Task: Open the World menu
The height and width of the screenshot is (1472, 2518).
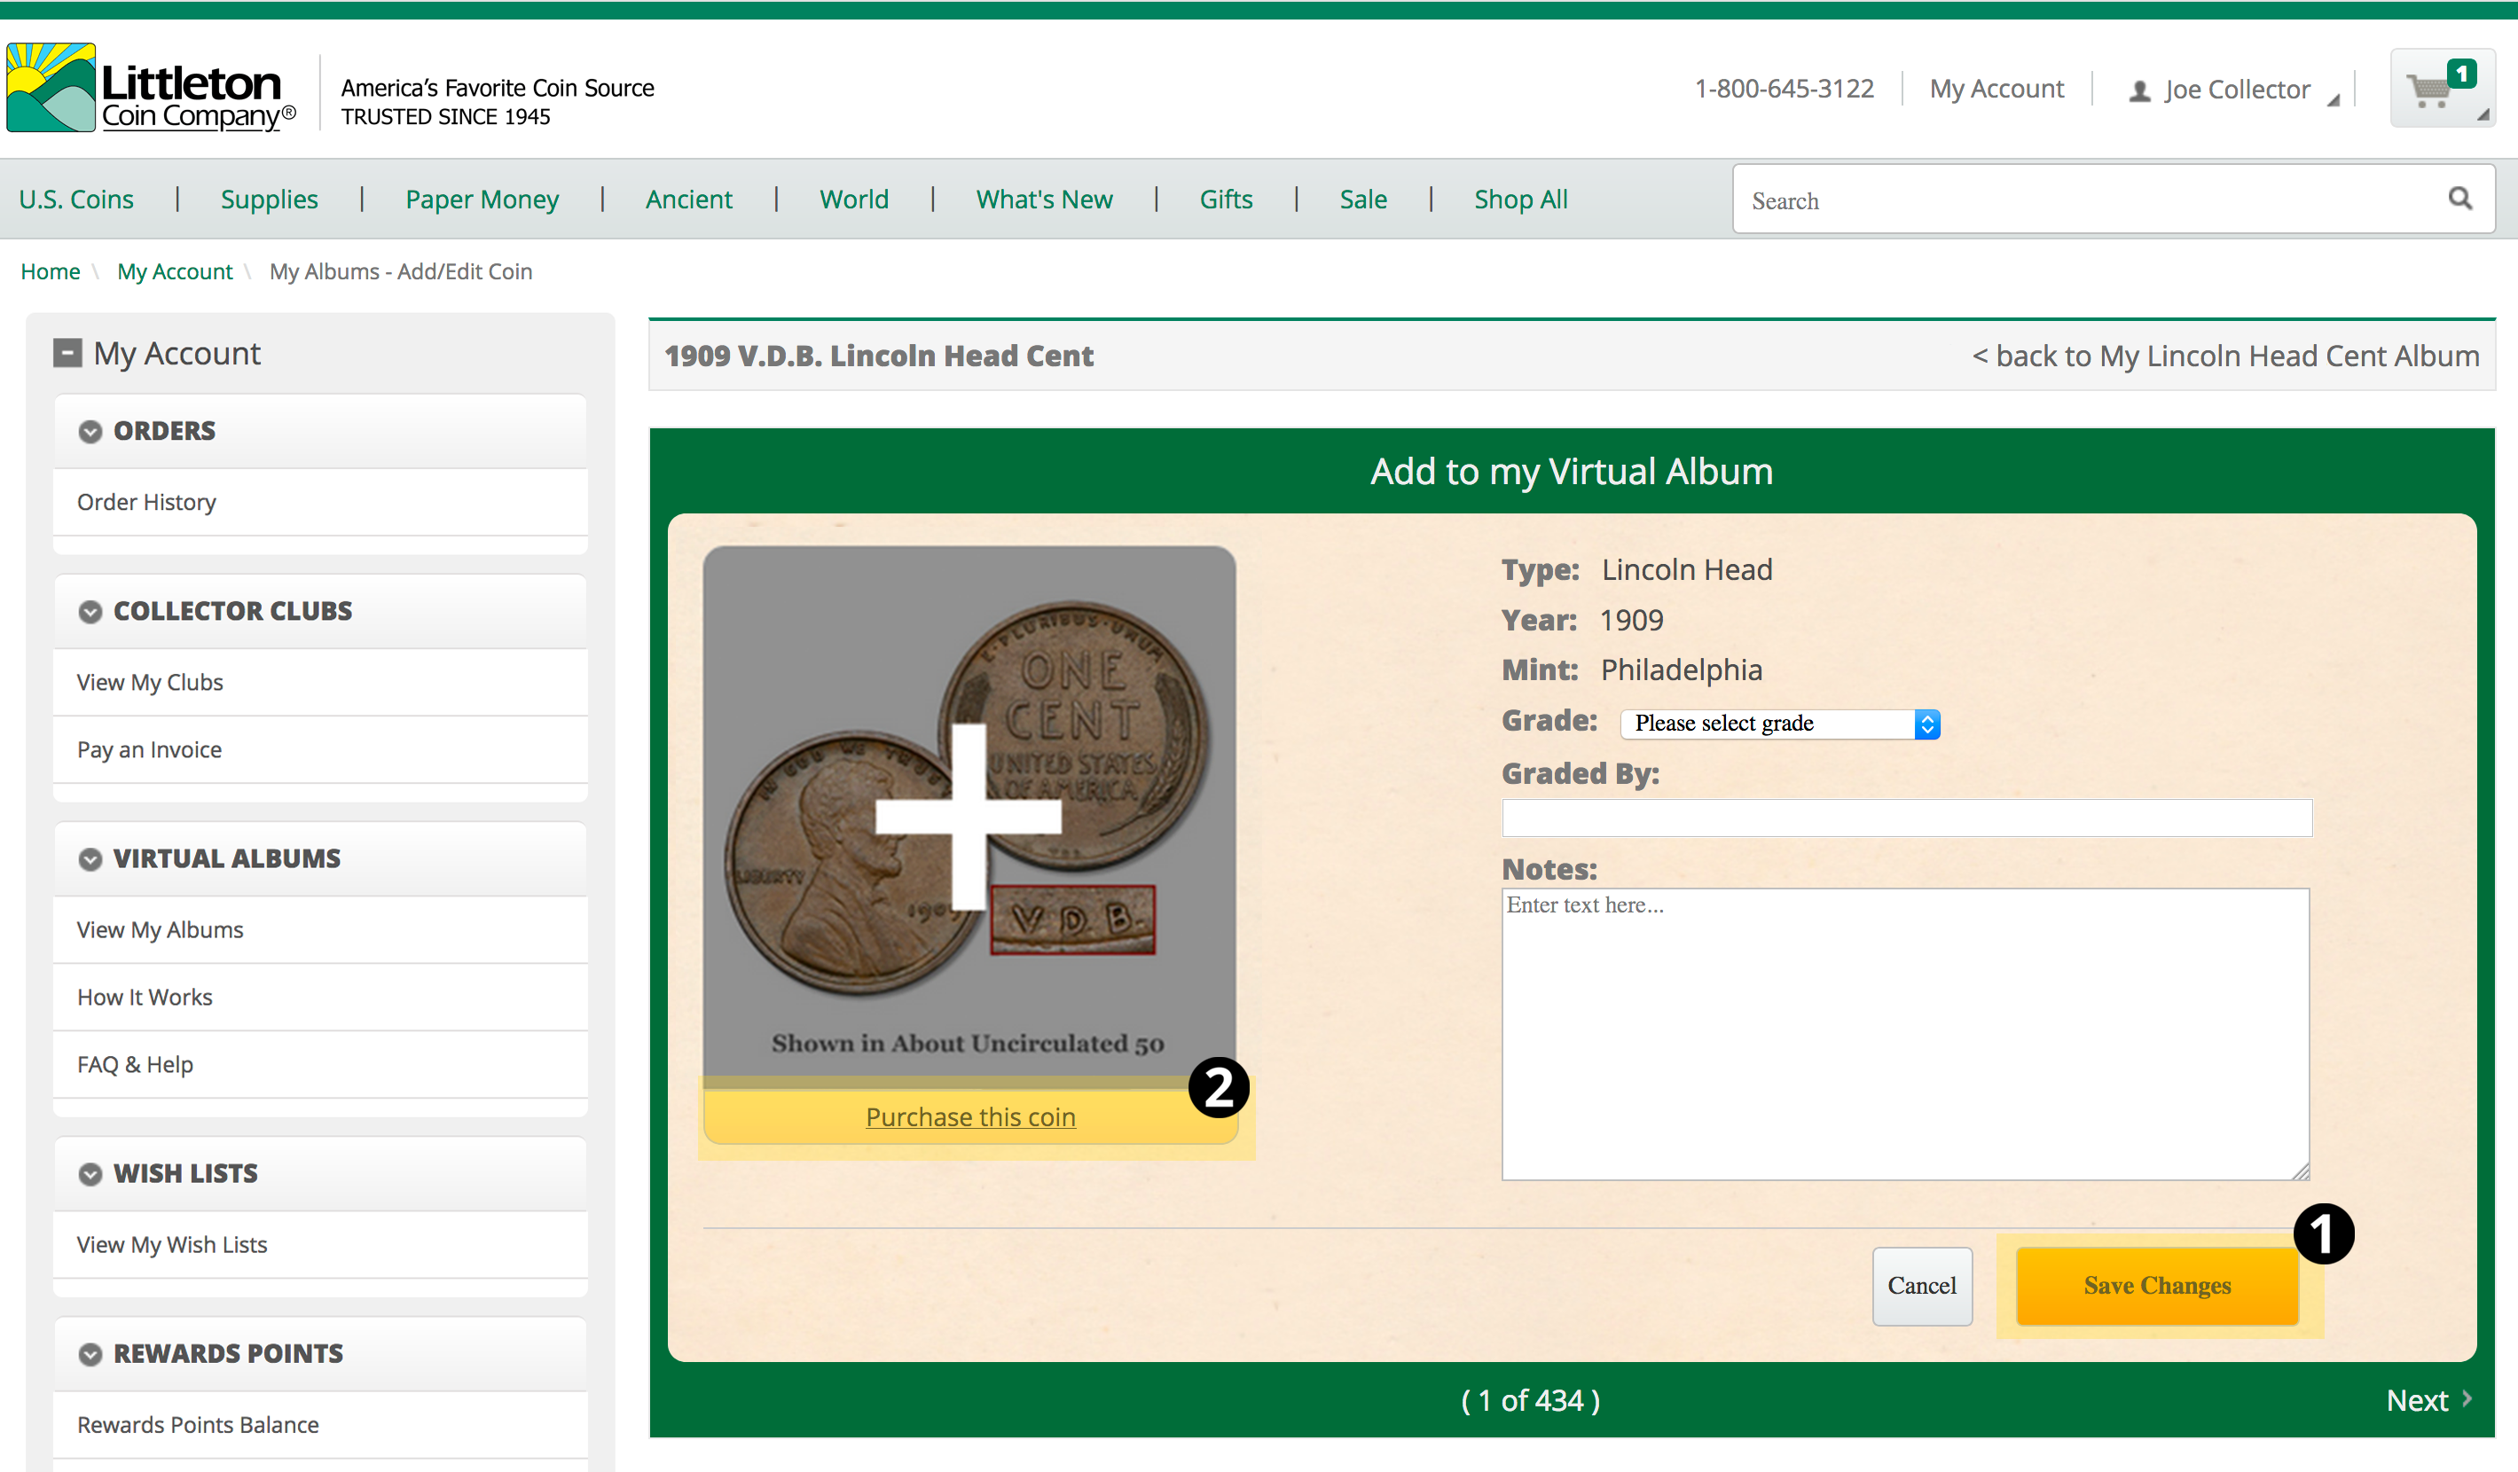Action: point(853,199)
